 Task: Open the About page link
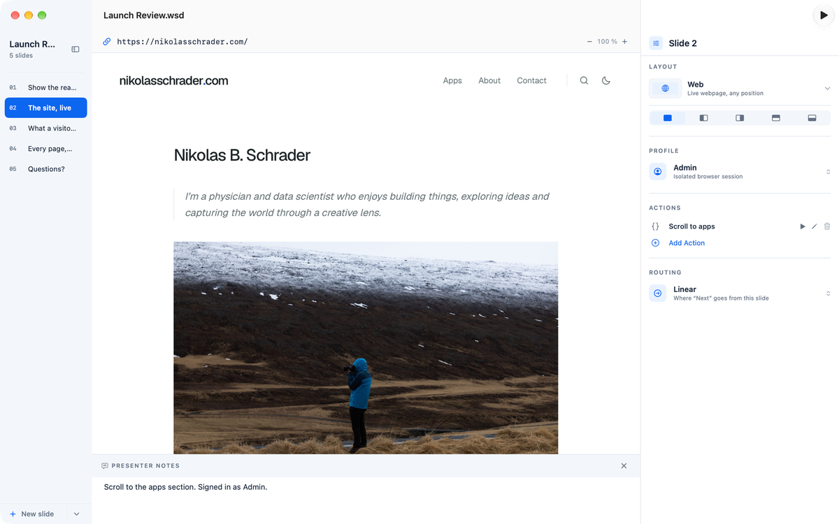click(x=489, y=80)
